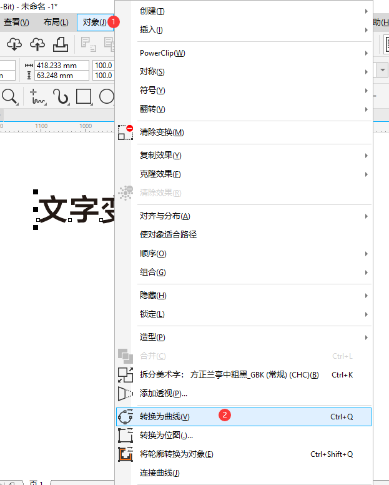389x485 pixels.
Task: Expand the 对称(S) submenu
Action: [244, 72]
